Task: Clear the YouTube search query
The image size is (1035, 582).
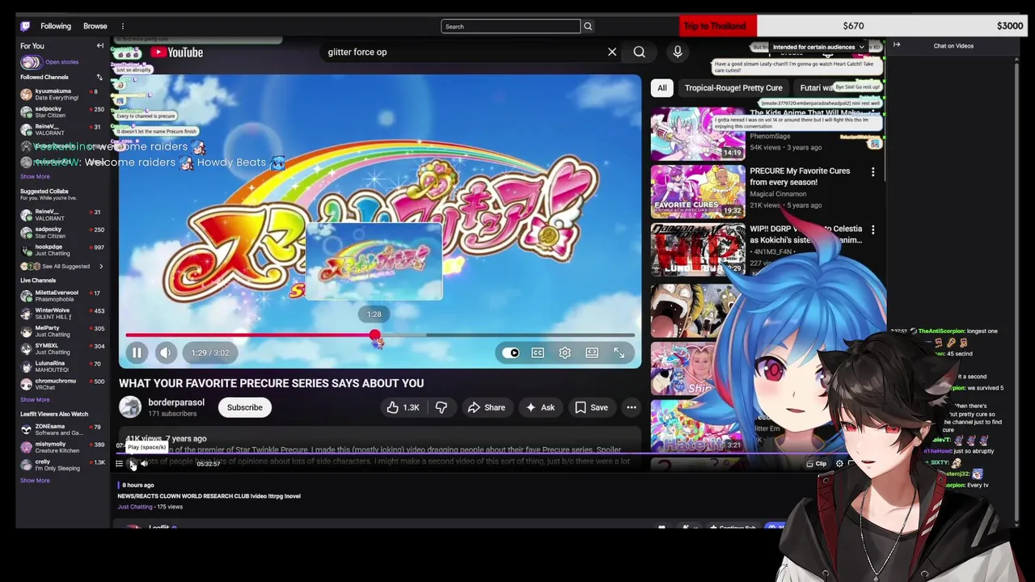Action: (612, 52)
